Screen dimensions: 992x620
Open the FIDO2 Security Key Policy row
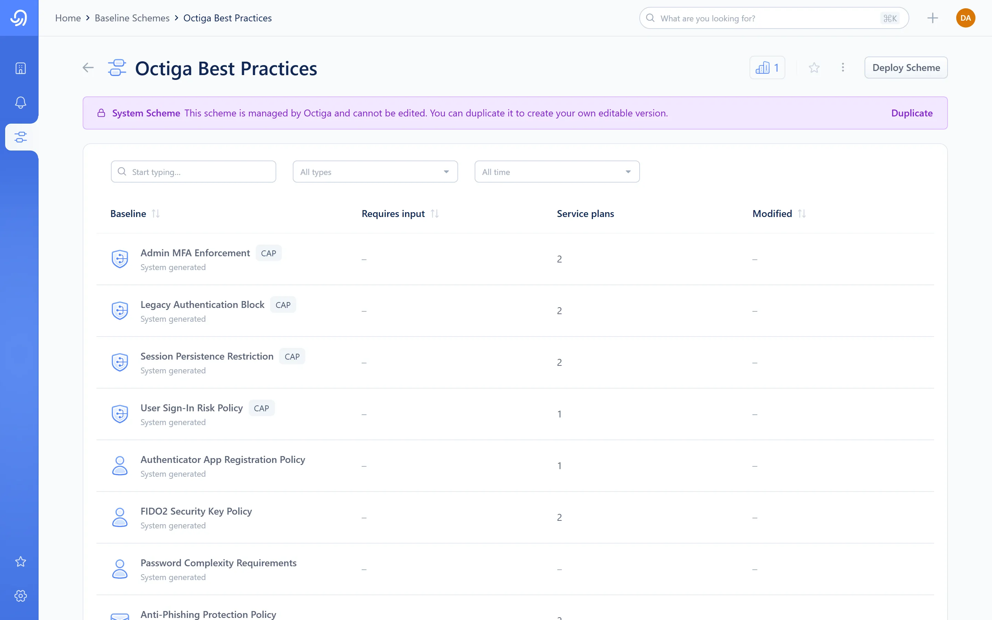coord(515,517)
